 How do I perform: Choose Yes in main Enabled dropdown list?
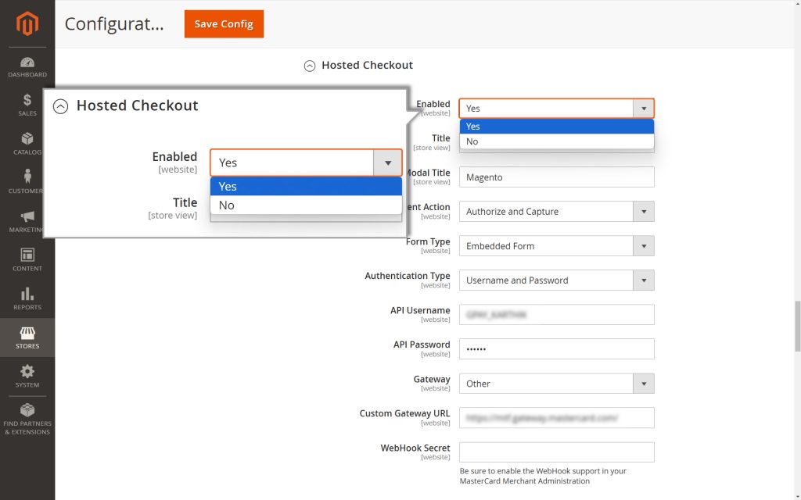(556, 126)
